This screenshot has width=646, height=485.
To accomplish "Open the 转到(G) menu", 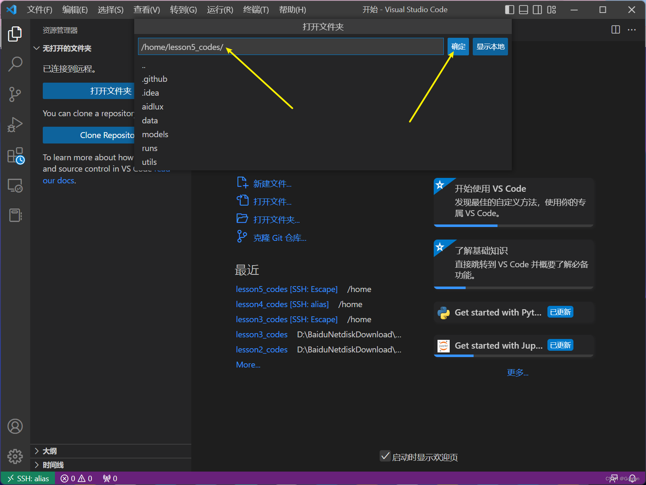I will (183, 10).
